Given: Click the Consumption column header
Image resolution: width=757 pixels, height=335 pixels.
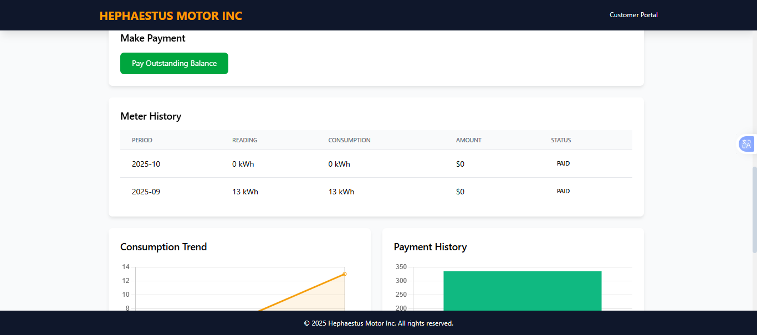Looking at the screenshot, I should coord(349,140).
